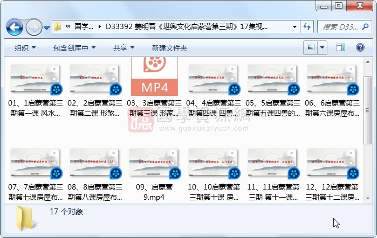Expand the address bar history dropdown

pos(294,27)
